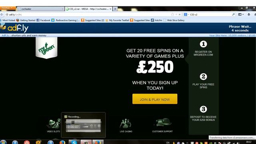Switch to the cscheater tab
Viewport: 256px width, 144px height.
40,9
